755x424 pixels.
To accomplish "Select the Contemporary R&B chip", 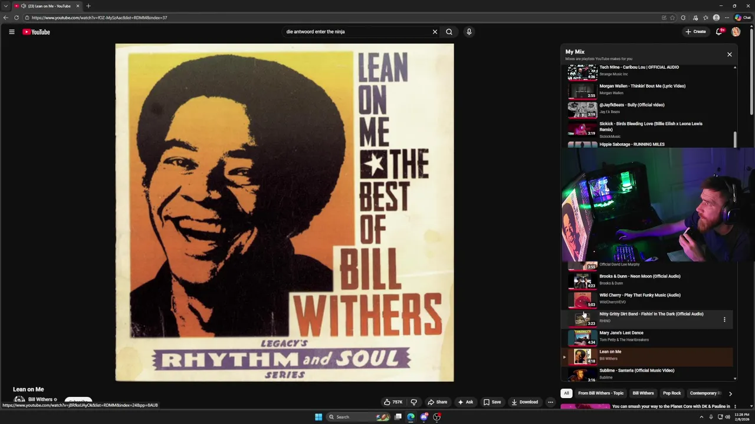I will (x=705, y=393).
